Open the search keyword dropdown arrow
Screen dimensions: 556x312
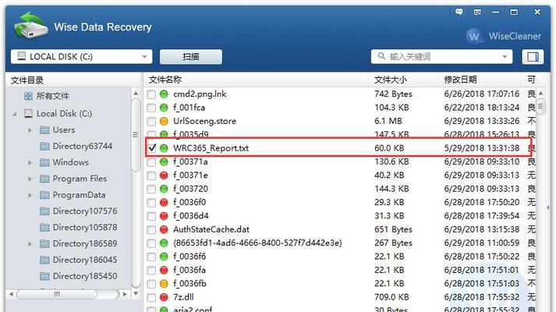coord(505,57)
